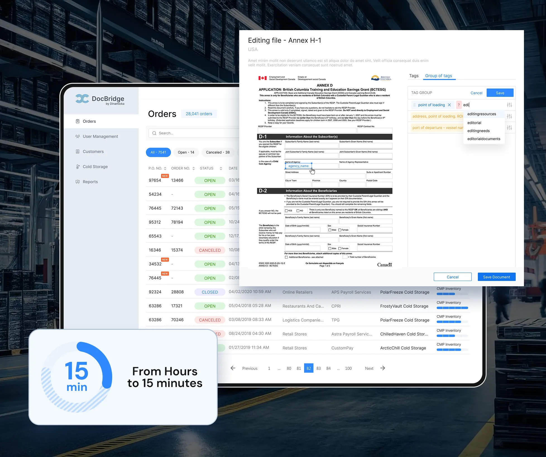
Task: Go to the next orders page arrow
Action: (x=383, y=368)
